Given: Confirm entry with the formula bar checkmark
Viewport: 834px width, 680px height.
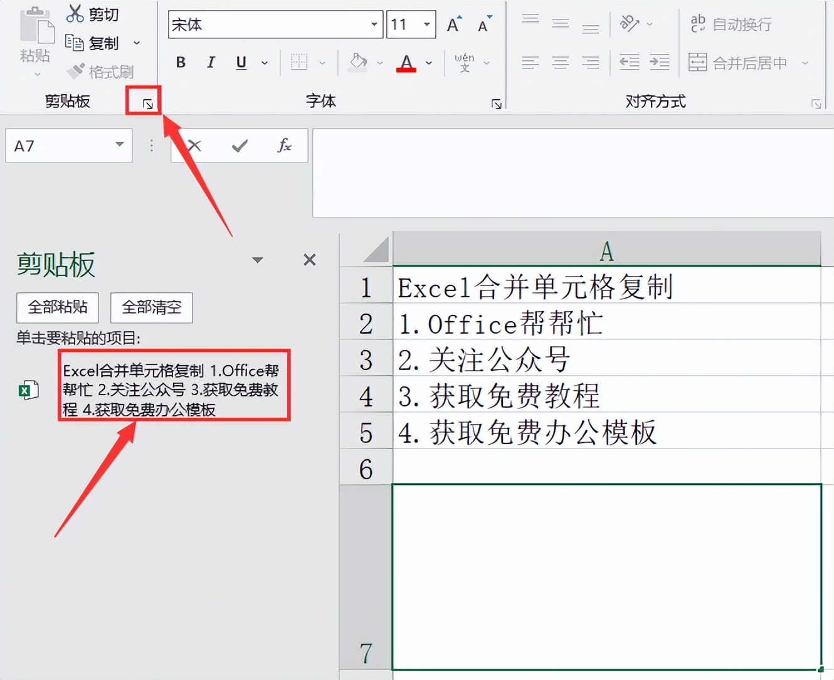Looking at the screenshot, I should click(240, 146).
